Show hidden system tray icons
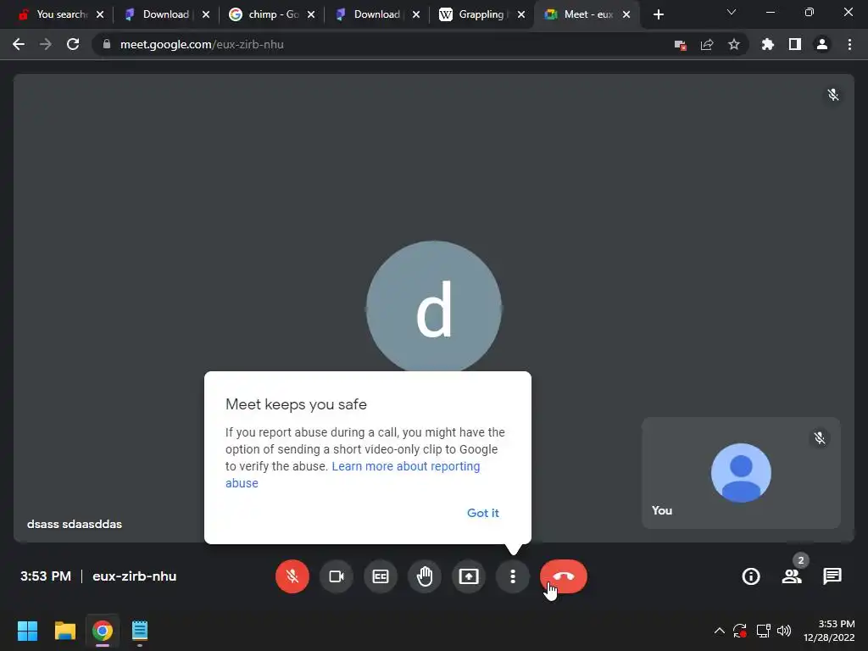Viewport: 868px width, 651px height. (719, 631)
